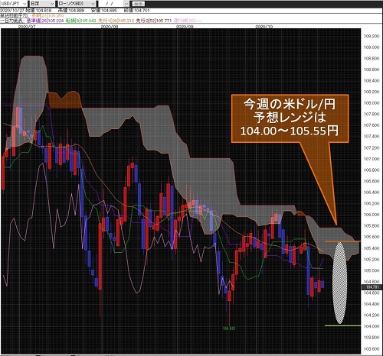383x356 pixels.
Task: Open the date picker dropdown arrow
Action: click(x=126, y=4)
